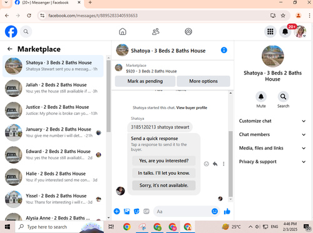Image resolution: width=313 pixels, height=233 pixels.
Task: Click the browser address bar URL
Action: (93, 16)
